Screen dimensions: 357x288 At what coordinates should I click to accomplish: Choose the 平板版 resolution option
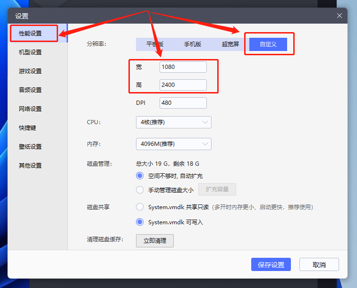[155, 44]
